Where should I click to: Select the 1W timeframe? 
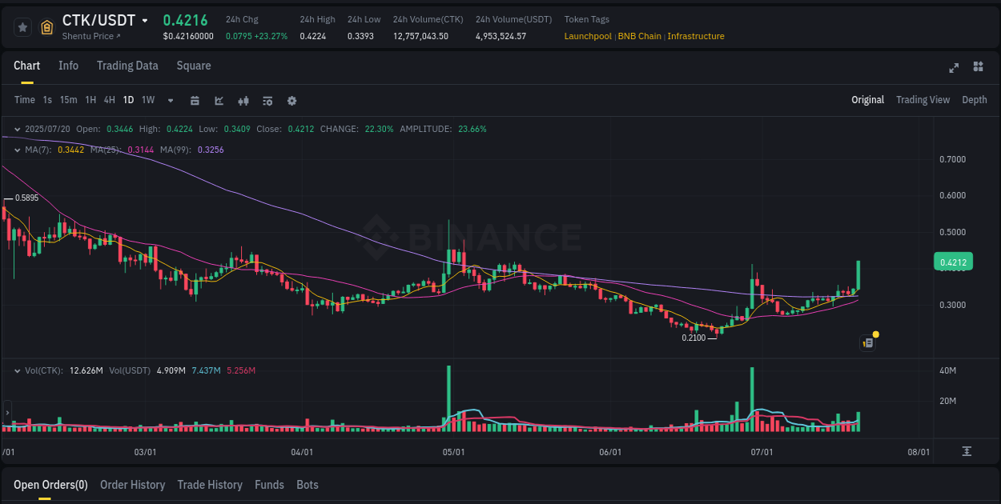click(147, 100)
